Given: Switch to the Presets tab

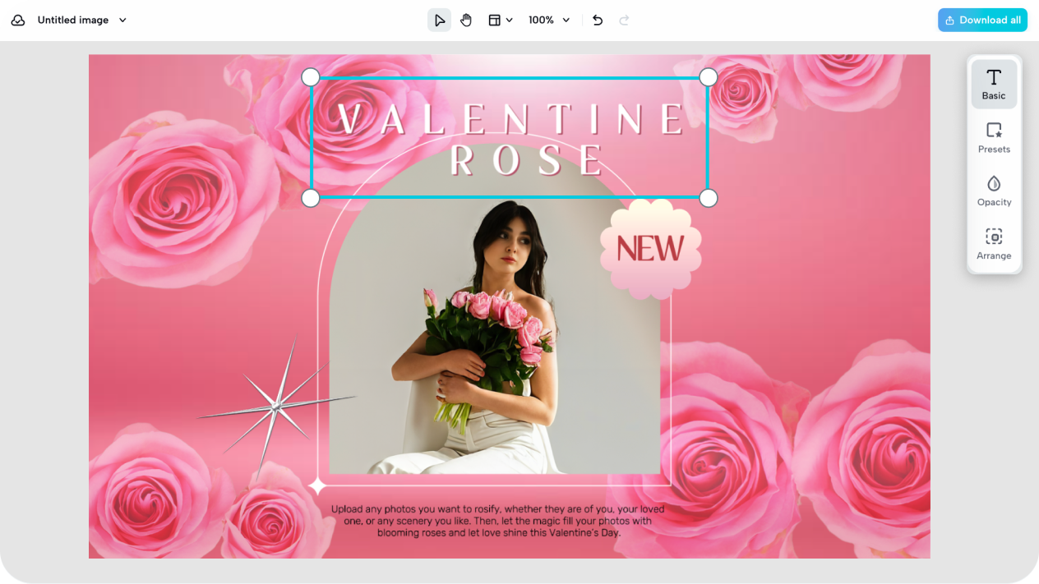Looking at the screenshot, I should [x=994, y=136].
